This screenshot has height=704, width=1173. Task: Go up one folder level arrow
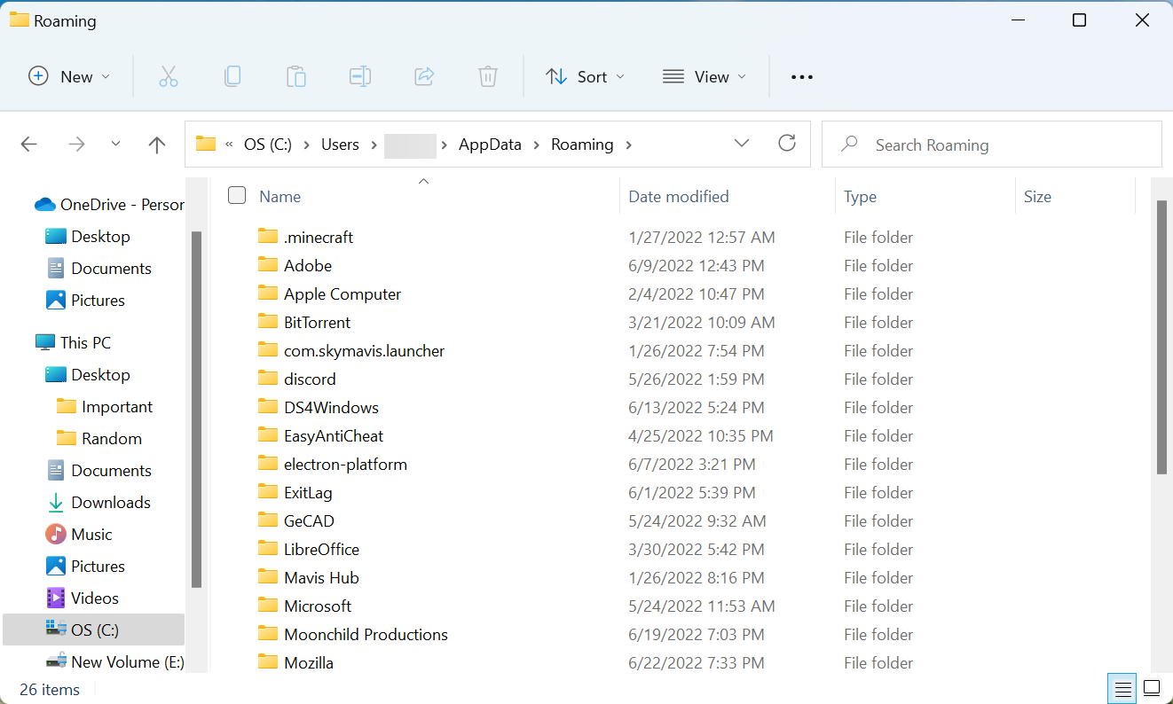(157, 145)
